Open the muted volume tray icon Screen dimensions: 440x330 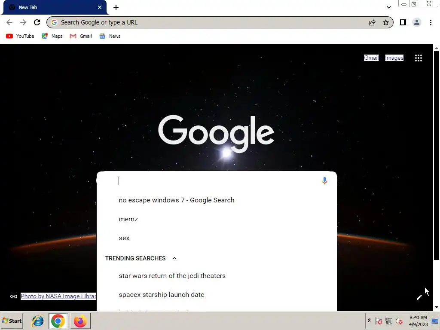point(399,321)
